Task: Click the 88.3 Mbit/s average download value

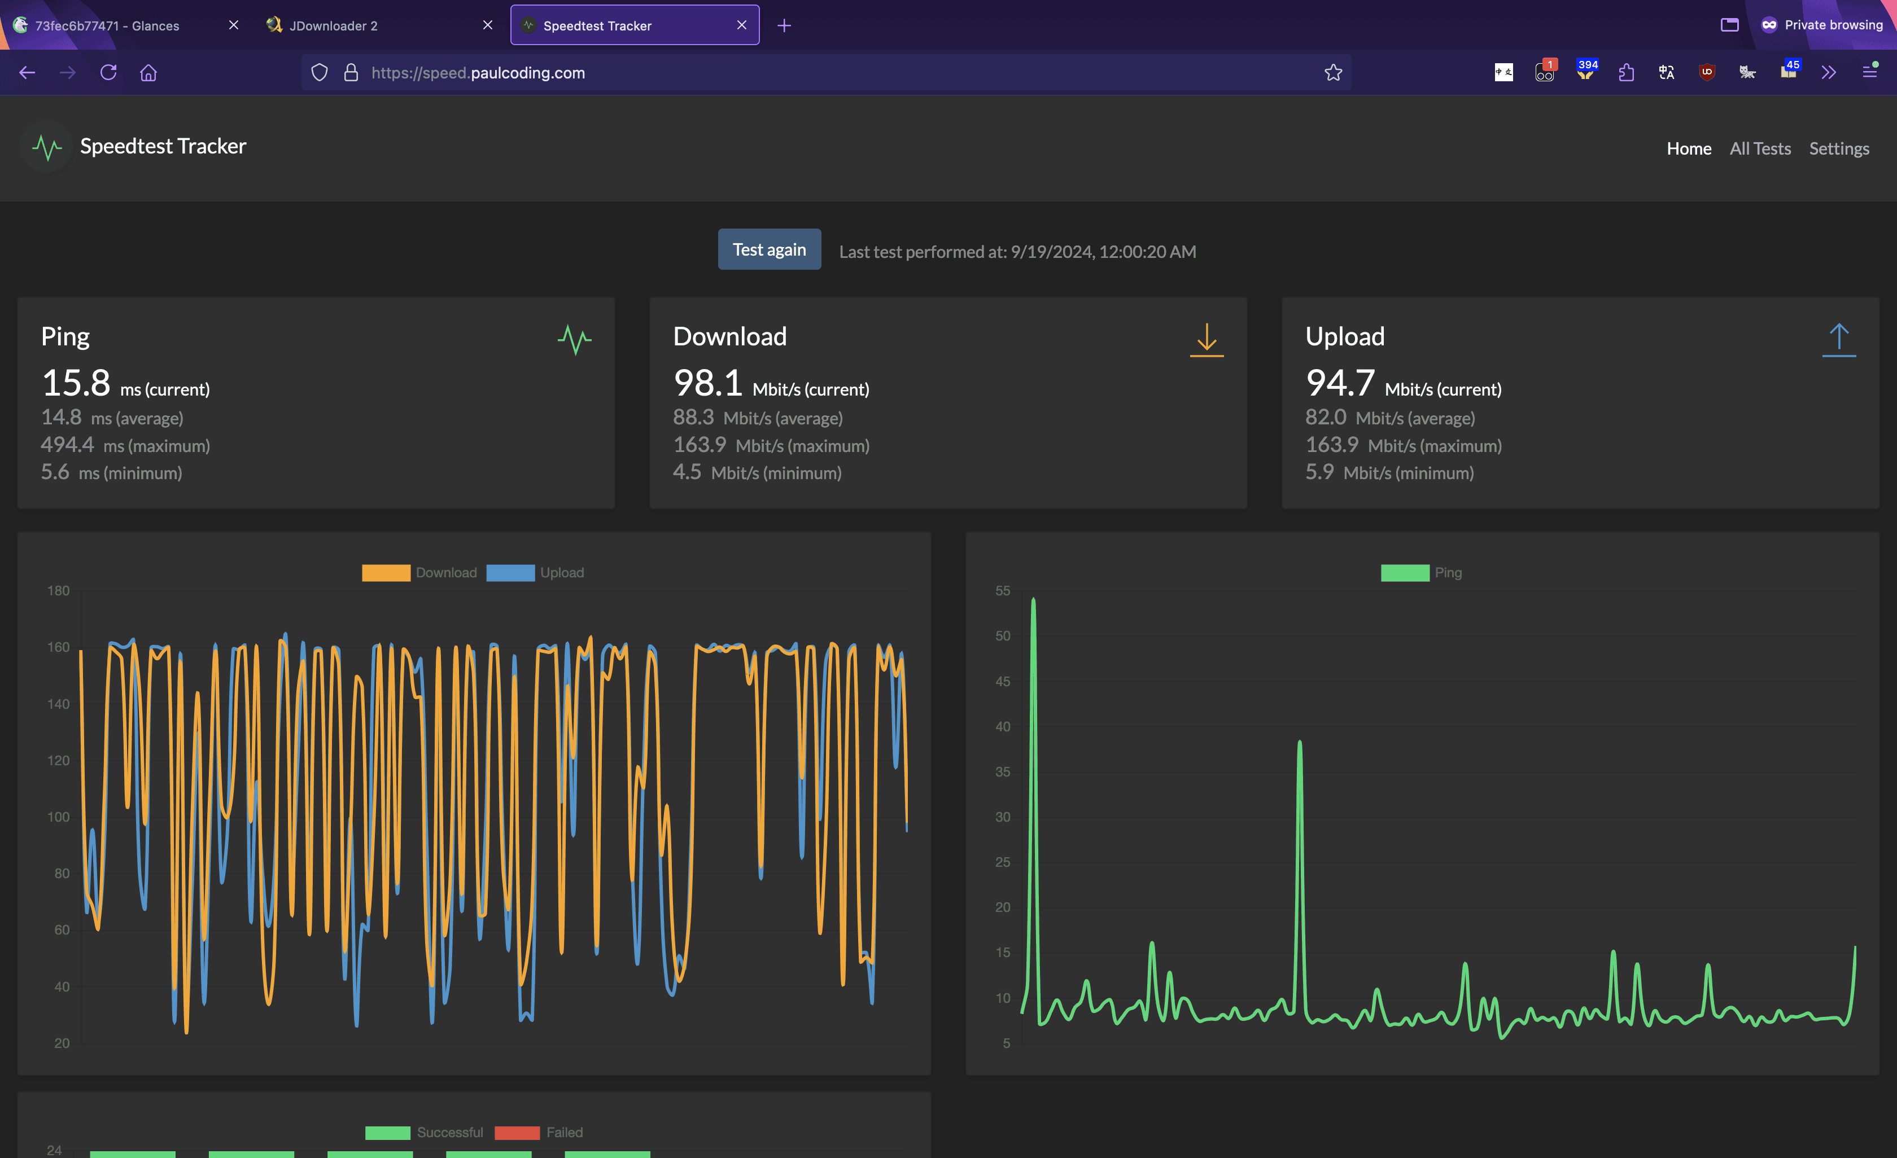Action: point(758,417)
